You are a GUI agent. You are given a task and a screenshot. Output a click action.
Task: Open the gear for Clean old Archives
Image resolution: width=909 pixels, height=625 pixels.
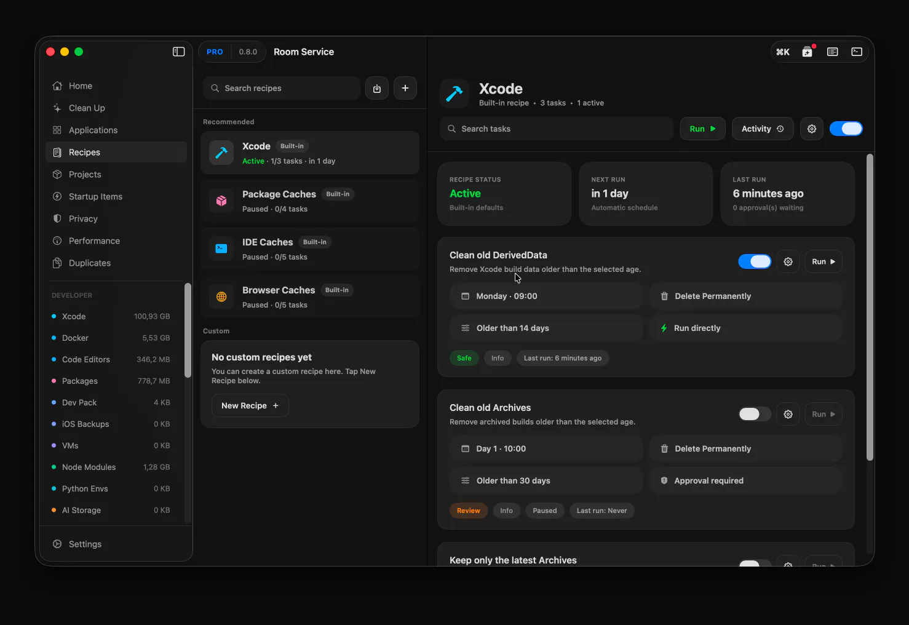[x=788, y=414]
